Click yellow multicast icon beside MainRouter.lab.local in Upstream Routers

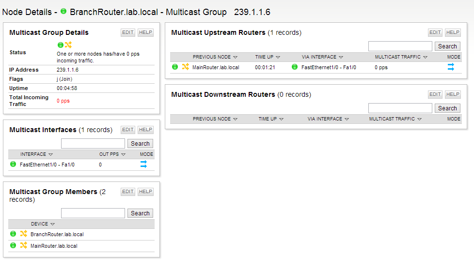pos(185,66)
